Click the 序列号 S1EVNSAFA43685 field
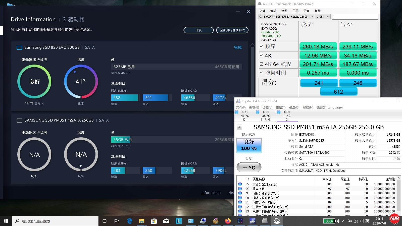402x226 pixels. pos(321,141)
